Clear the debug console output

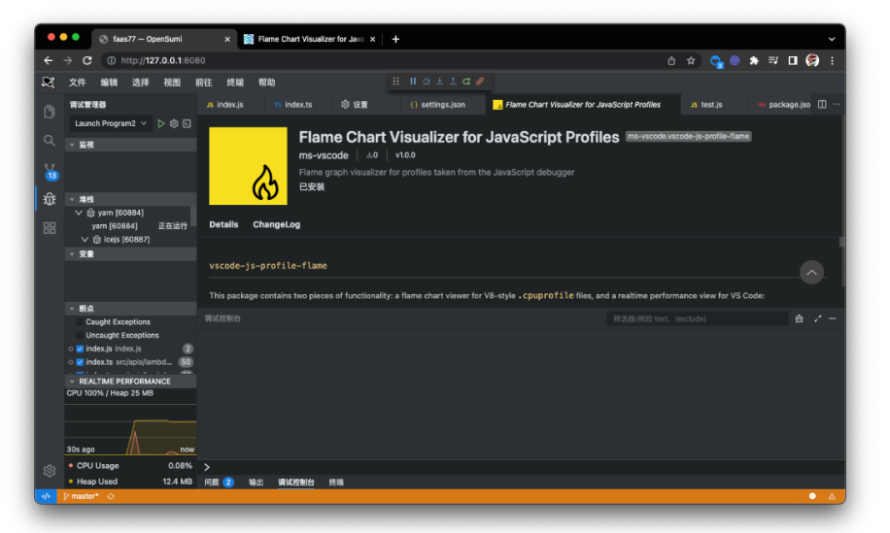click(800, 318)
